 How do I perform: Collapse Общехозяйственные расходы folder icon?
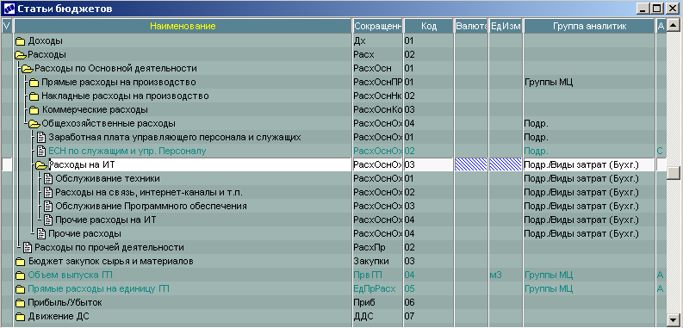[34, 124]
